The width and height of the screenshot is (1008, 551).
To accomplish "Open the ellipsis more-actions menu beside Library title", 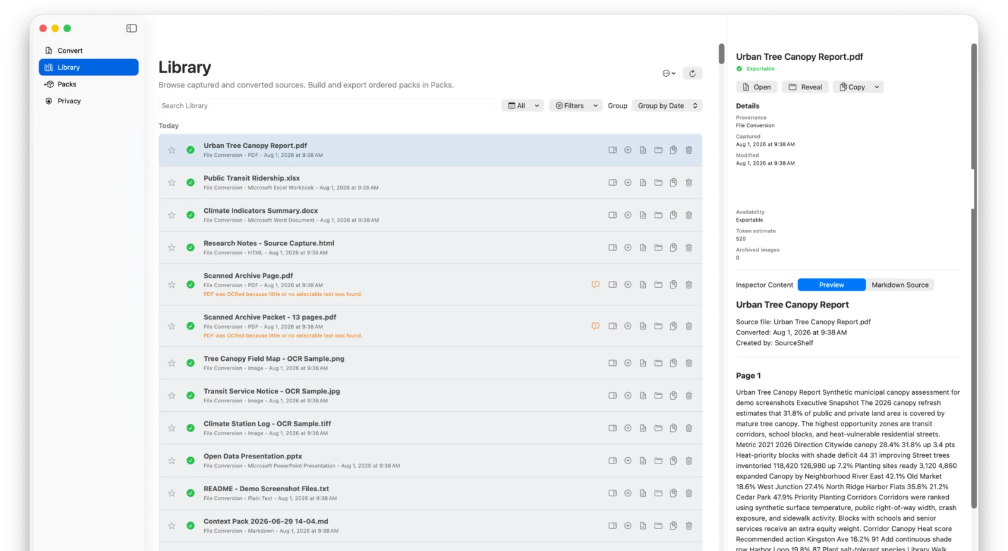I will point(668,73).
